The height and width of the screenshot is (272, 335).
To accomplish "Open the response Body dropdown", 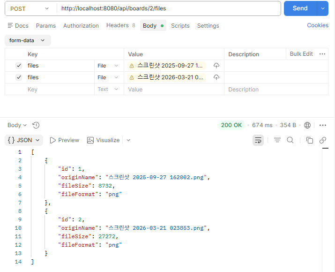I will point(17,125).
